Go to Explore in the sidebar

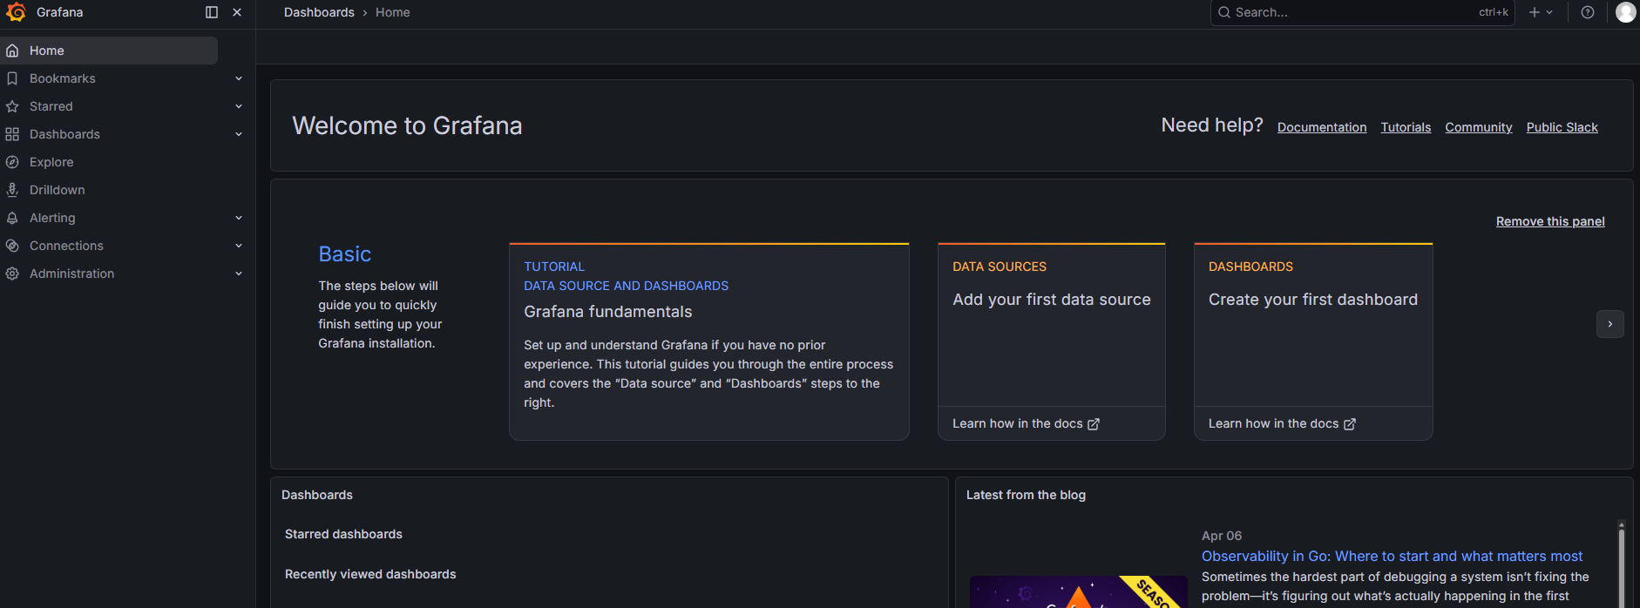point(51,162)
